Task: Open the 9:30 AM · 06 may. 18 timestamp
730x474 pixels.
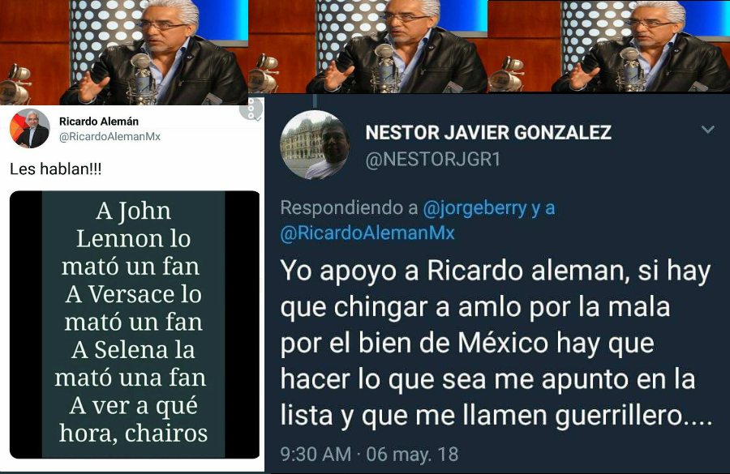Action: (369, 454)
